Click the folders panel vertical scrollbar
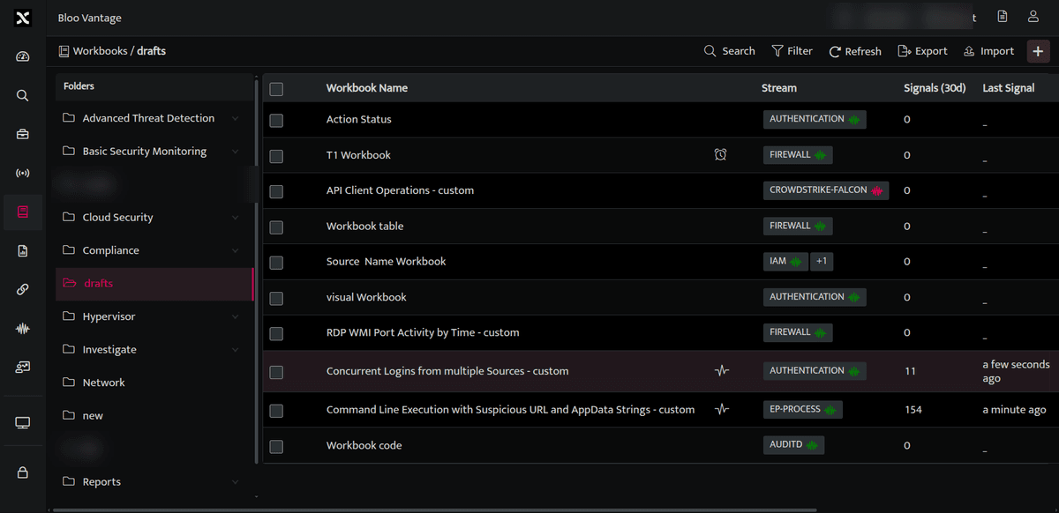The width and height of the screenshot is (1059, 513). [257, 269]
